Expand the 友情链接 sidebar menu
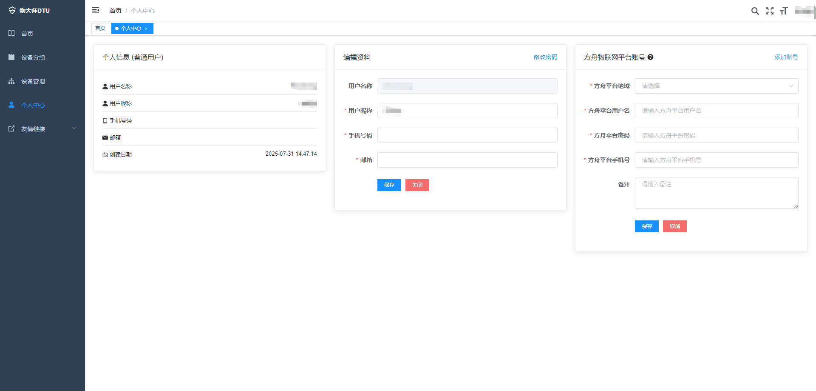This screenshot has width=816, height=391. [42, 129]
